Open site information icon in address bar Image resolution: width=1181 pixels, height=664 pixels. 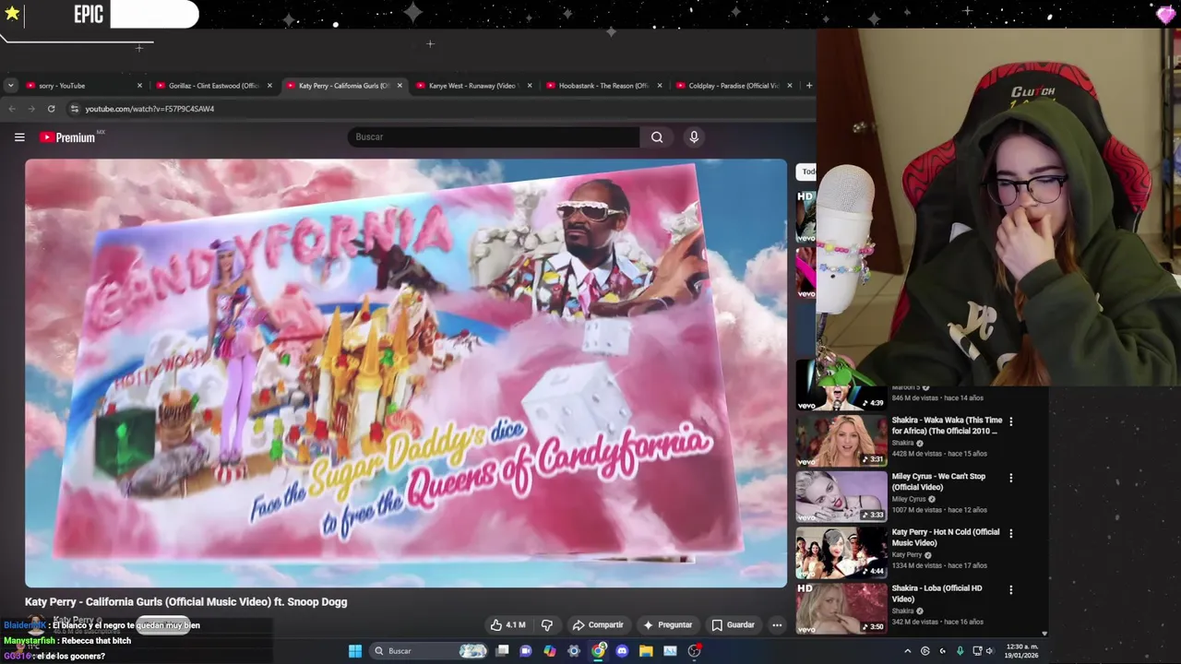pyautogui.click(x=75, y=109)
